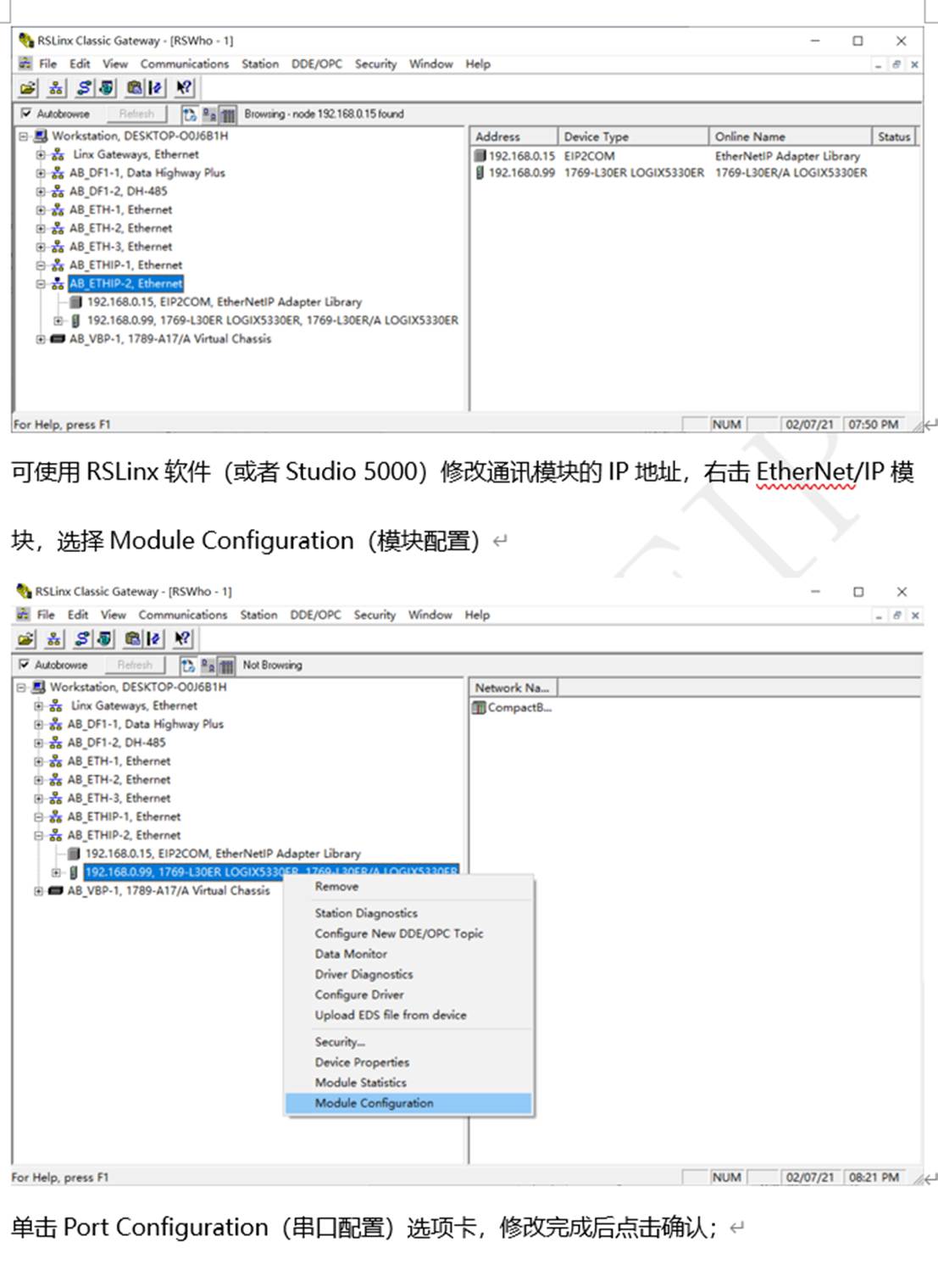
Task: Choose Module Configuration from the context menu
Action: click(x=408, y=1103)
